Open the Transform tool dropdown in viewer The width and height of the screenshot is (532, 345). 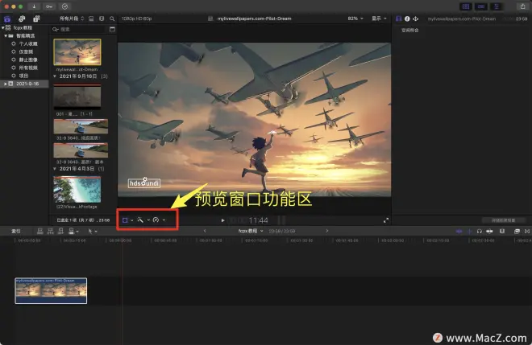point(127,220)
